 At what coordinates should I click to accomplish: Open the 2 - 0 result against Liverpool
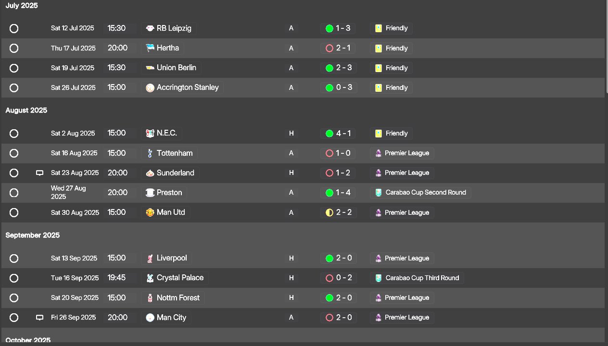tap(344, 258)
